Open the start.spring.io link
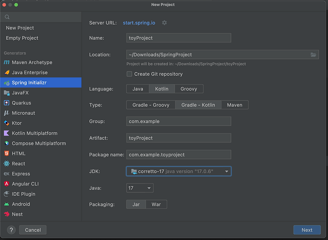 pos(139,23)
